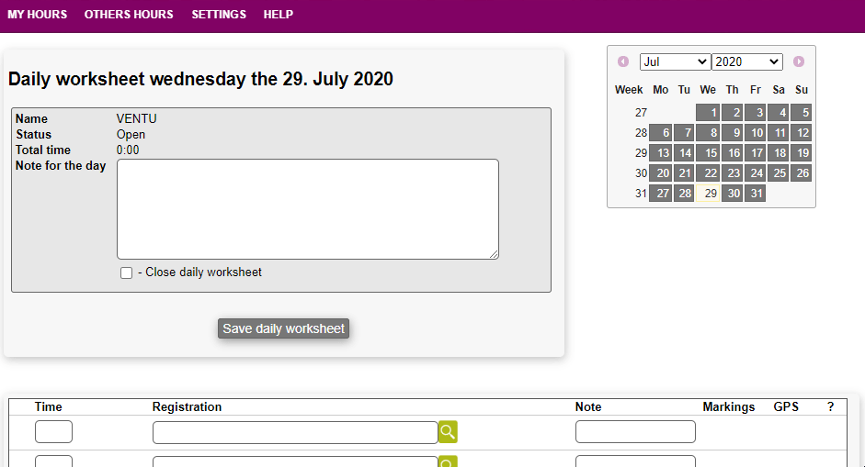Go to OTHERS HOURS menu

point(129,15)
